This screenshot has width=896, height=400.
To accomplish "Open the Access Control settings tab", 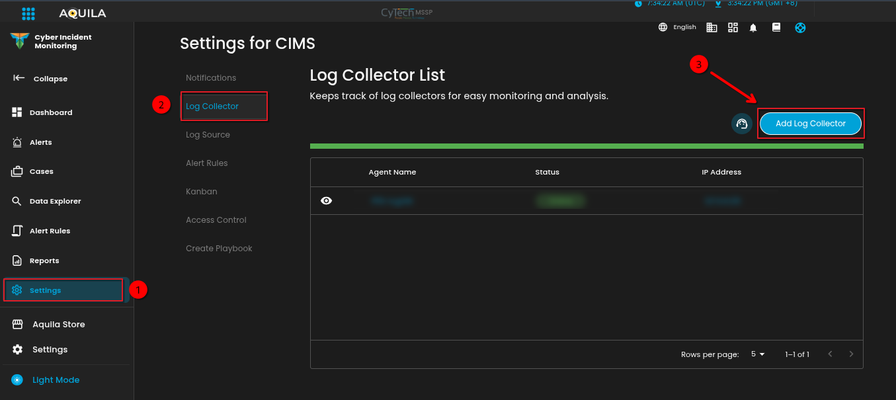I will click(x=216, y=220).
